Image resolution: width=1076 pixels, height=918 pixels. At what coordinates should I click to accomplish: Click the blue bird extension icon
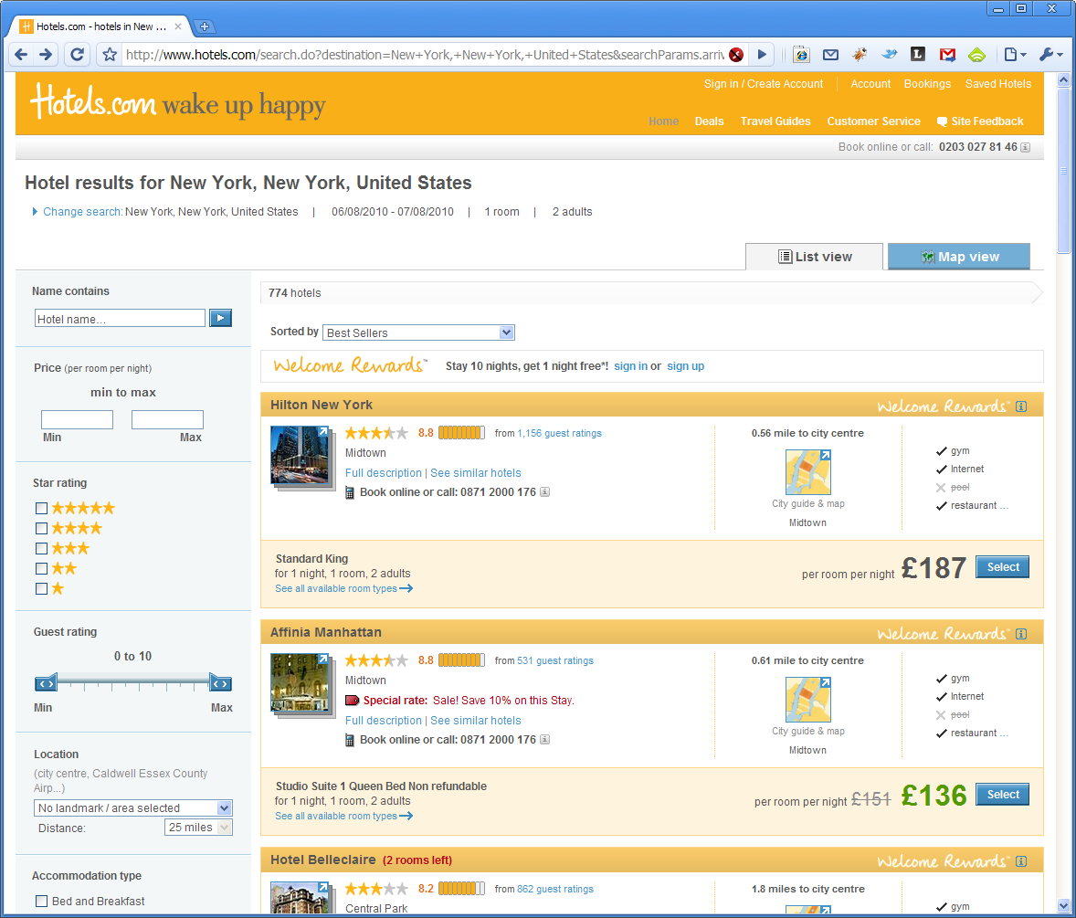pyautogui.click(x=890, y=54)
